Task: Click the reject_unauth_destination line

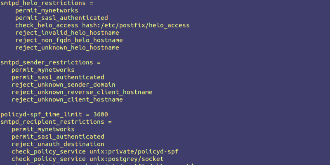Action: pyautogui.click(x=58, y=144)
